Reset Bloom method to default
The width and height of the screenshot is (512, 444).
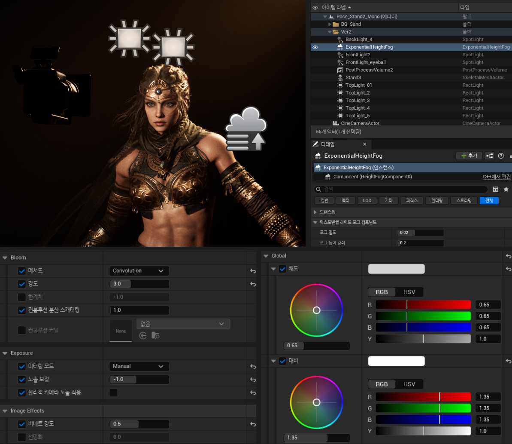(x=253, y=271)
